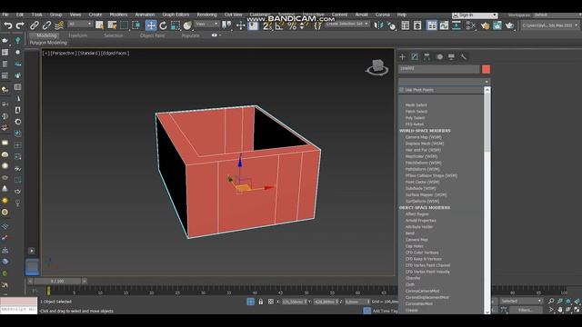The width and height of the screenshot is (582, 327).
Task: Open Select by Name dialog
Action: (x=112, y=25)
